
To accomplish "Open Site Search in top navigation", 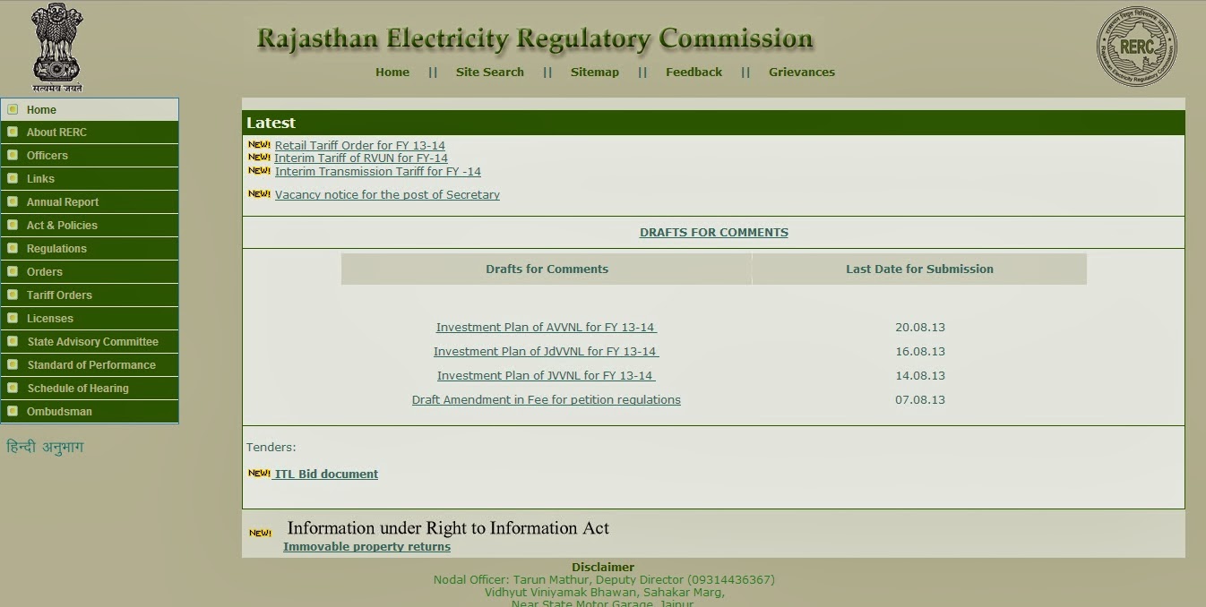I will pyautogui.click(x=490, y=72).
